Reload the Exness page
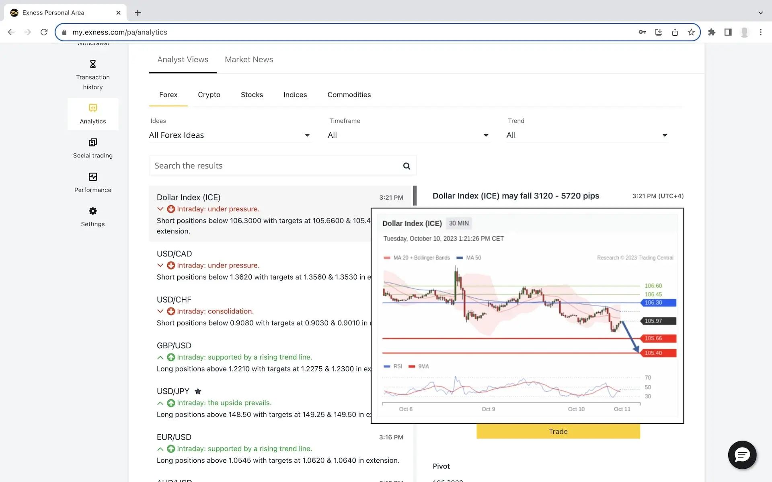The width and height of the screenshot is (772, 482). coord(44,32)
